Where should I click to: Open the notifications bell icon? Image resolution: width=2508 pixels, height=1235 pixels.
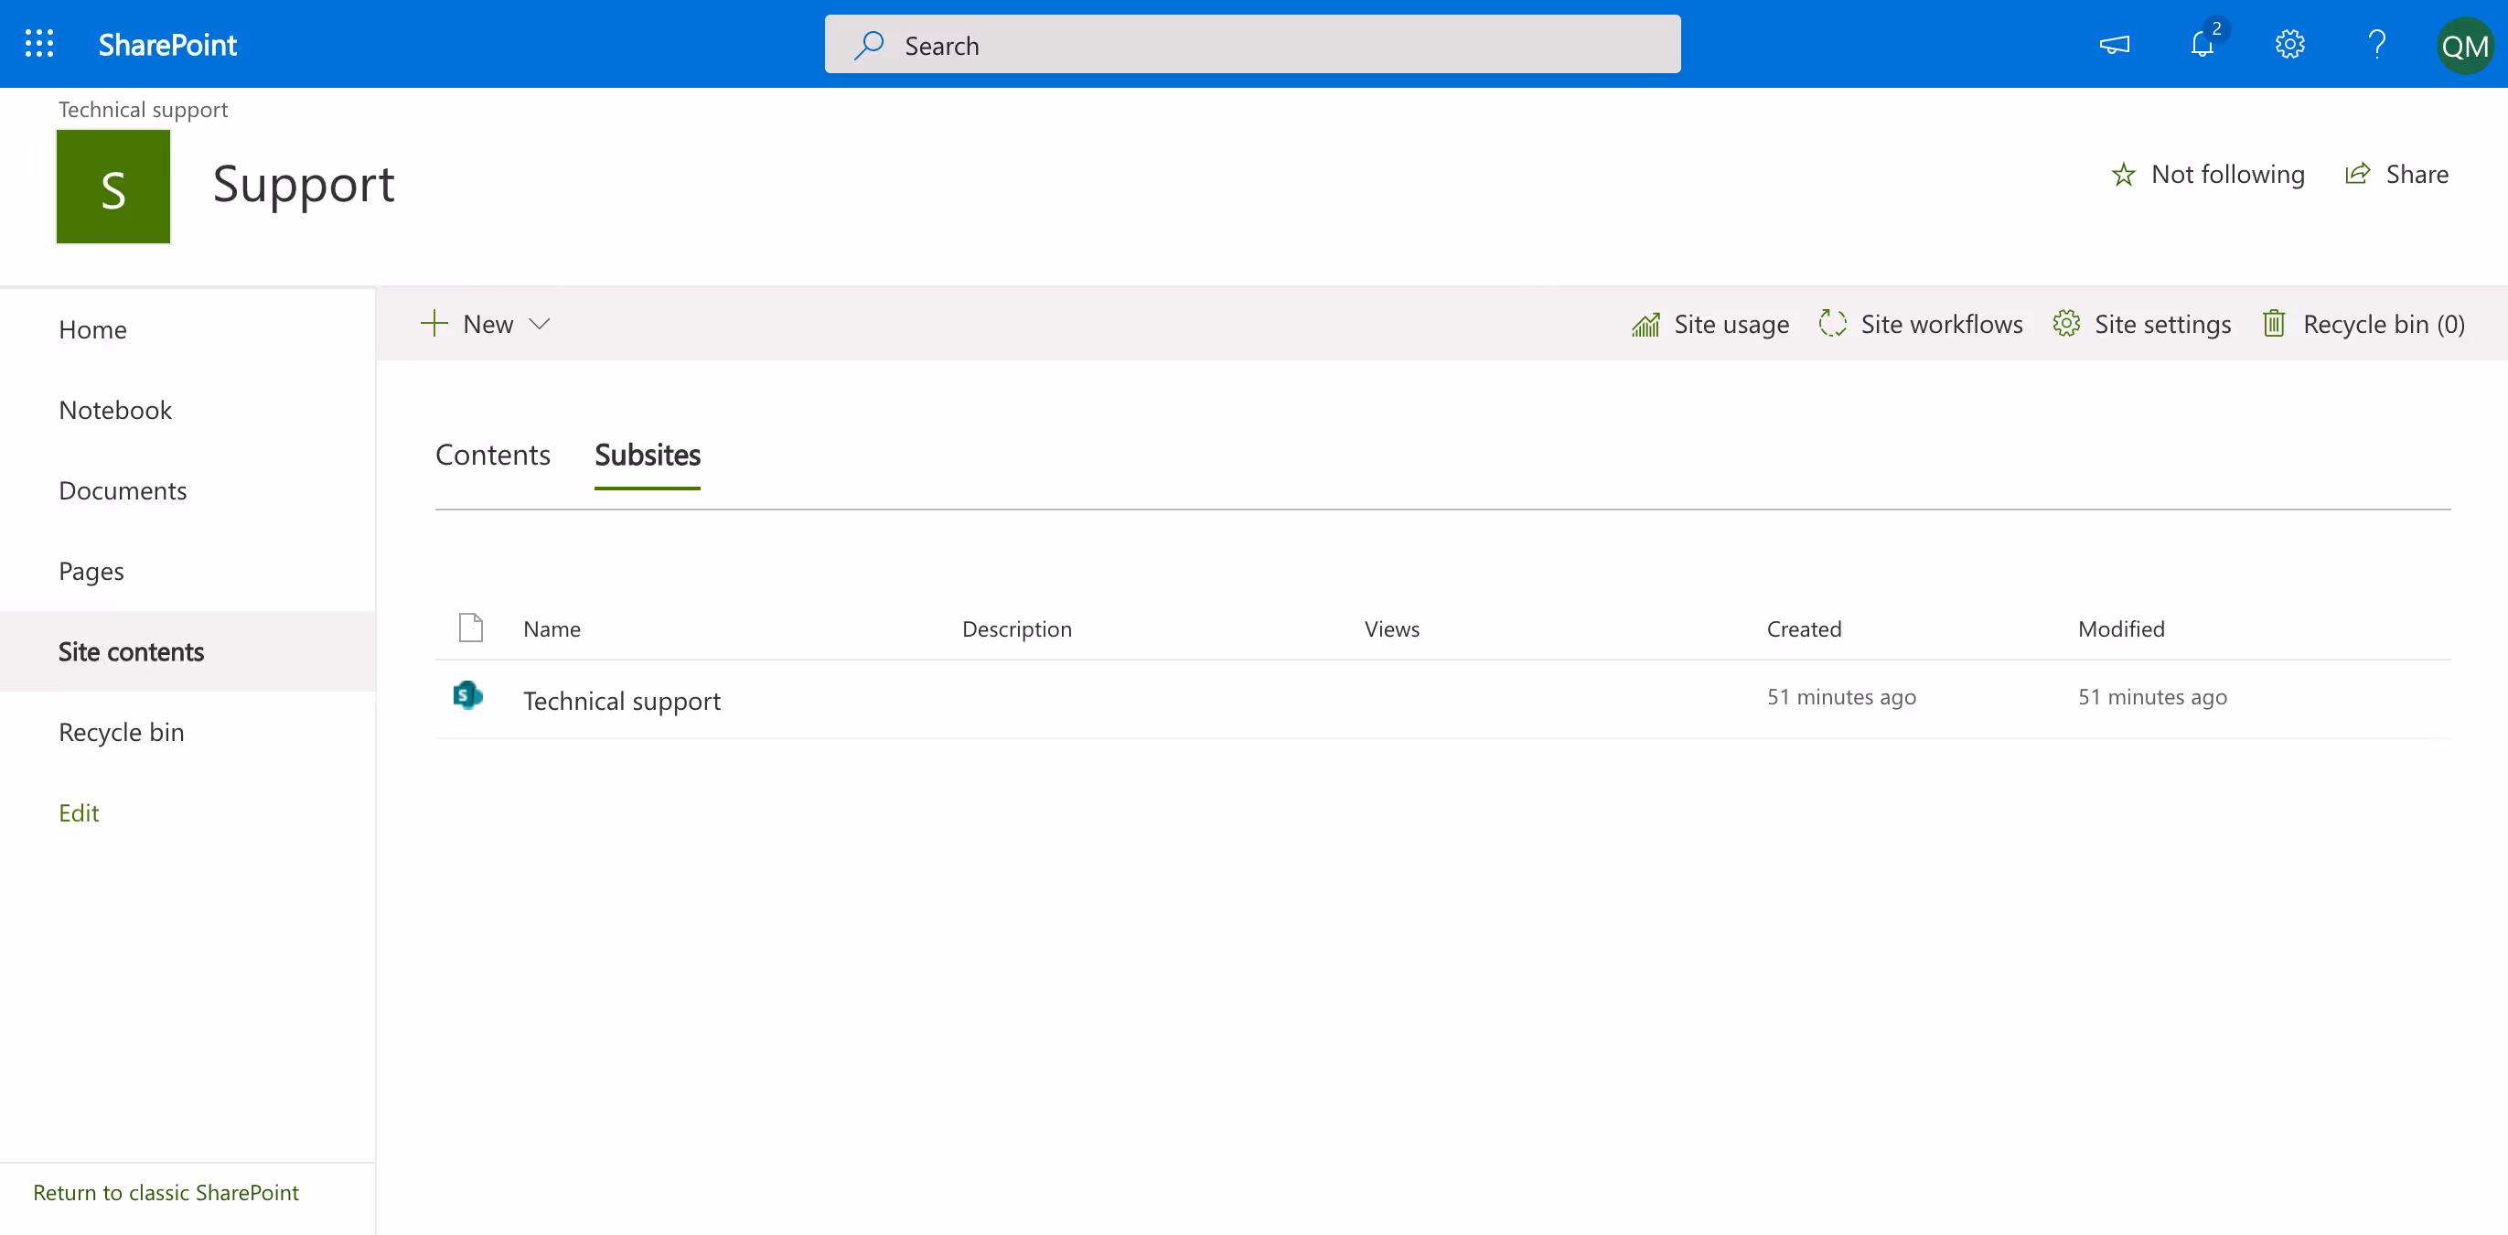[x=2202, y=45]
